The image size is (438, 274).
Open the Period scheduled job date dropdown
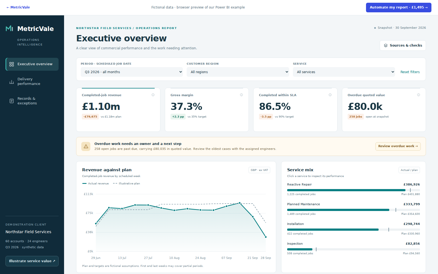click(132, 72)
